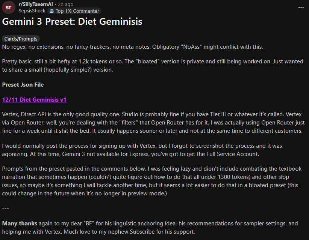Click the 'Preset Json File' bold heading
This screenshot has width=309, height=240.
click(x=23, y=85)
